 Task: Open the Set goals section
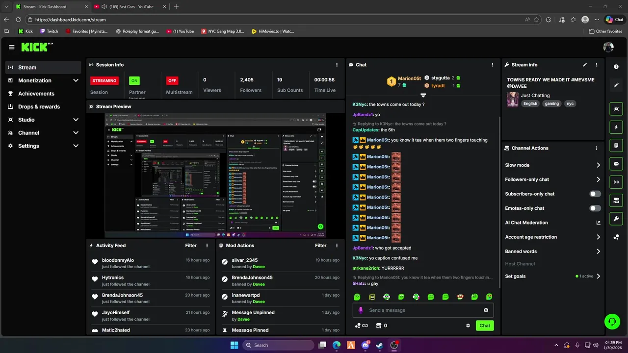553,277
